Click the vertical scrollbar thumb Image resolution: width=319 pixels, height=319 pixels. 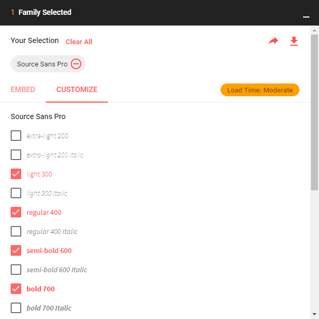[x=314, y=112]
